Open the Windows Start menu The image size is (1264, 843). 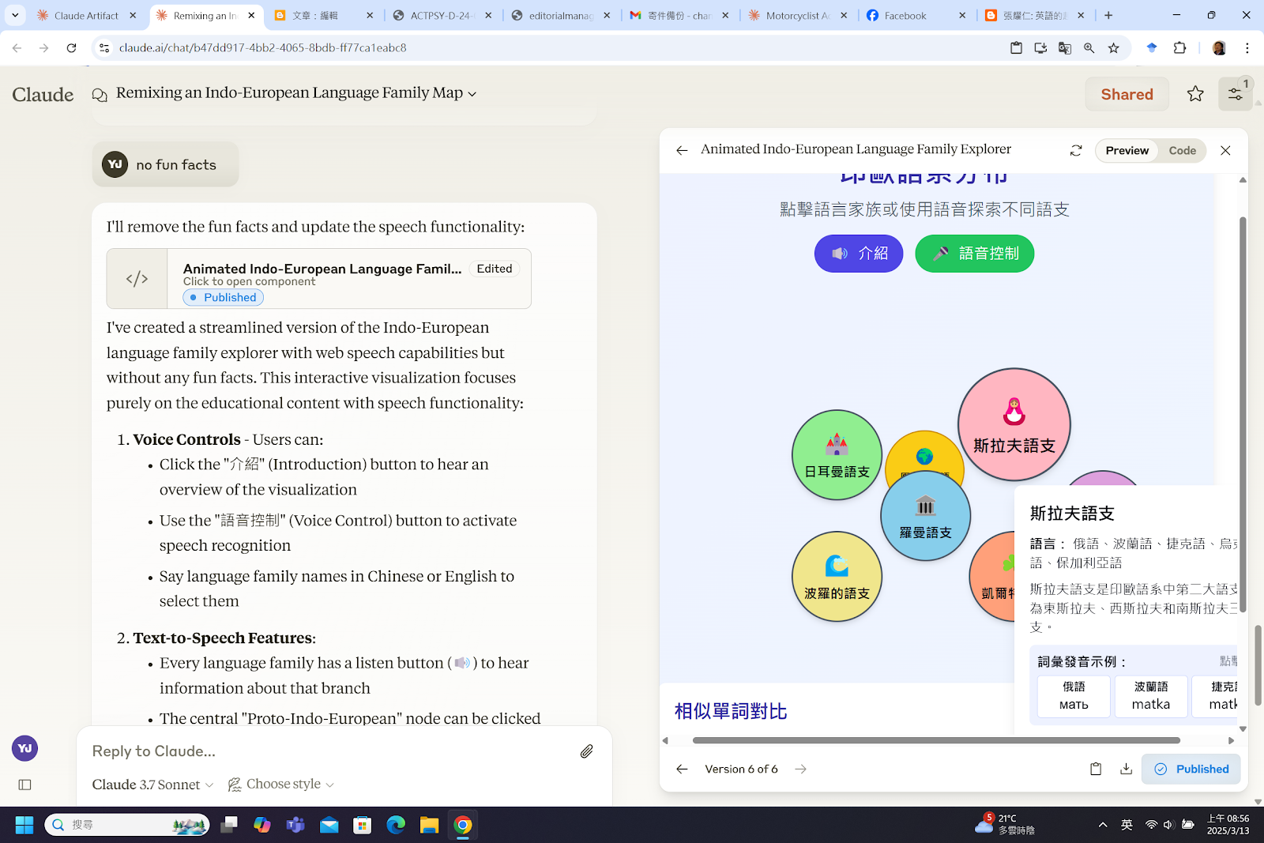point(24,825)
